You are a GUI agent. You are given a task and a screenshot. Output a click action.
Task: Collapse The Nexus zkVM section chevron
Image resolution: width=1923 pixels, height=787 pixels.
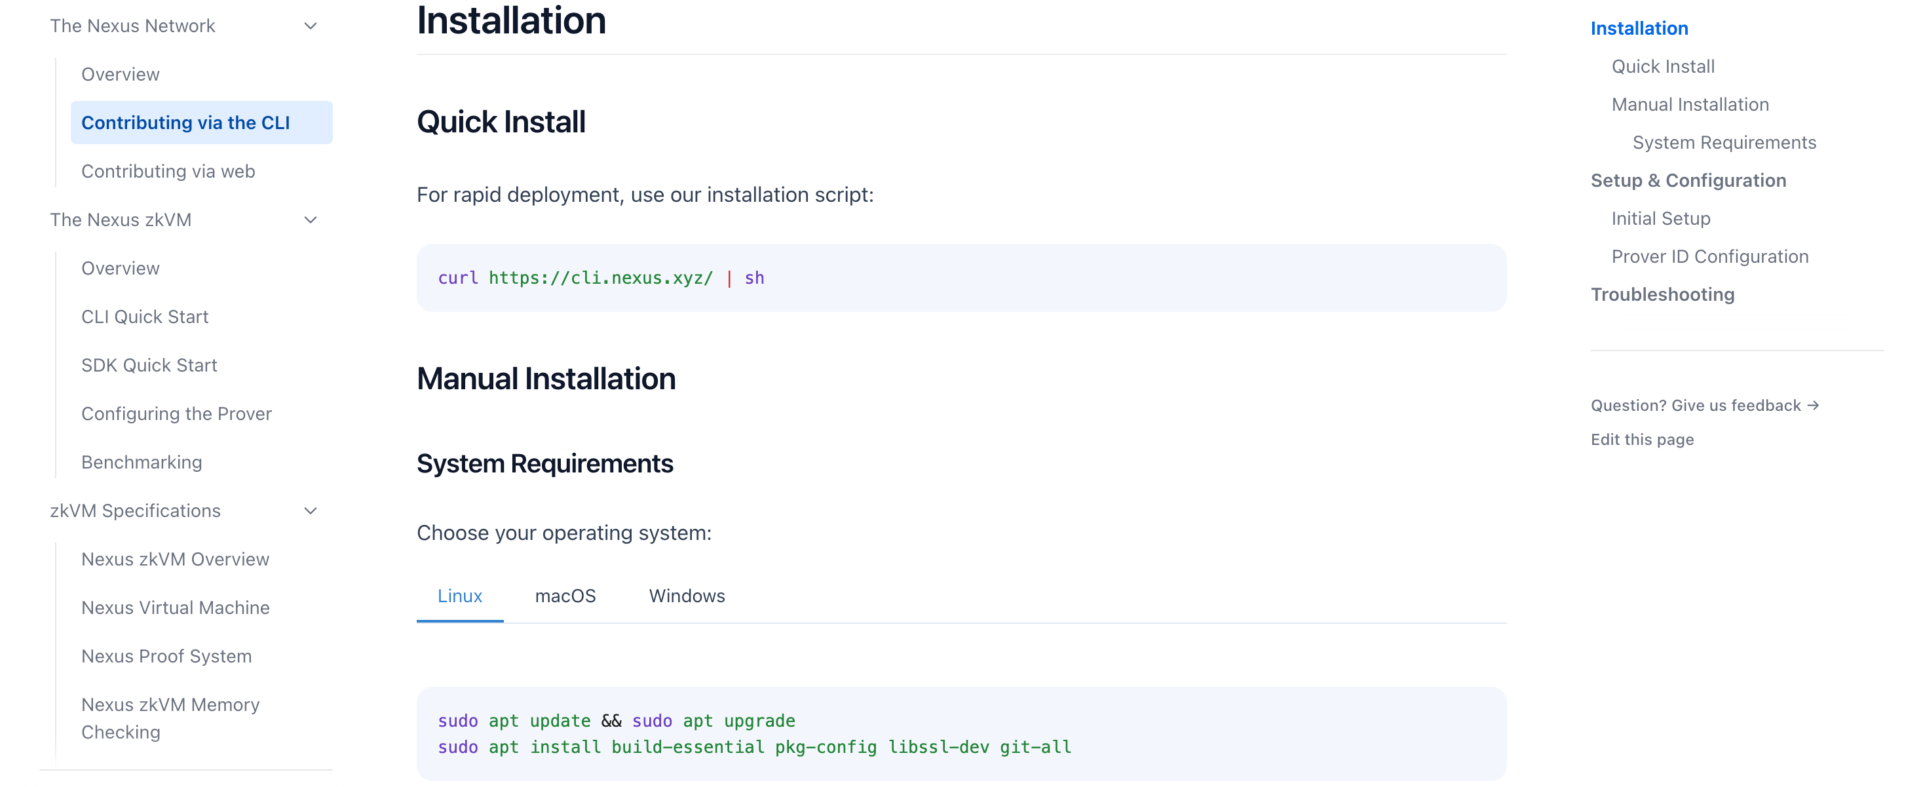[311, 220]
